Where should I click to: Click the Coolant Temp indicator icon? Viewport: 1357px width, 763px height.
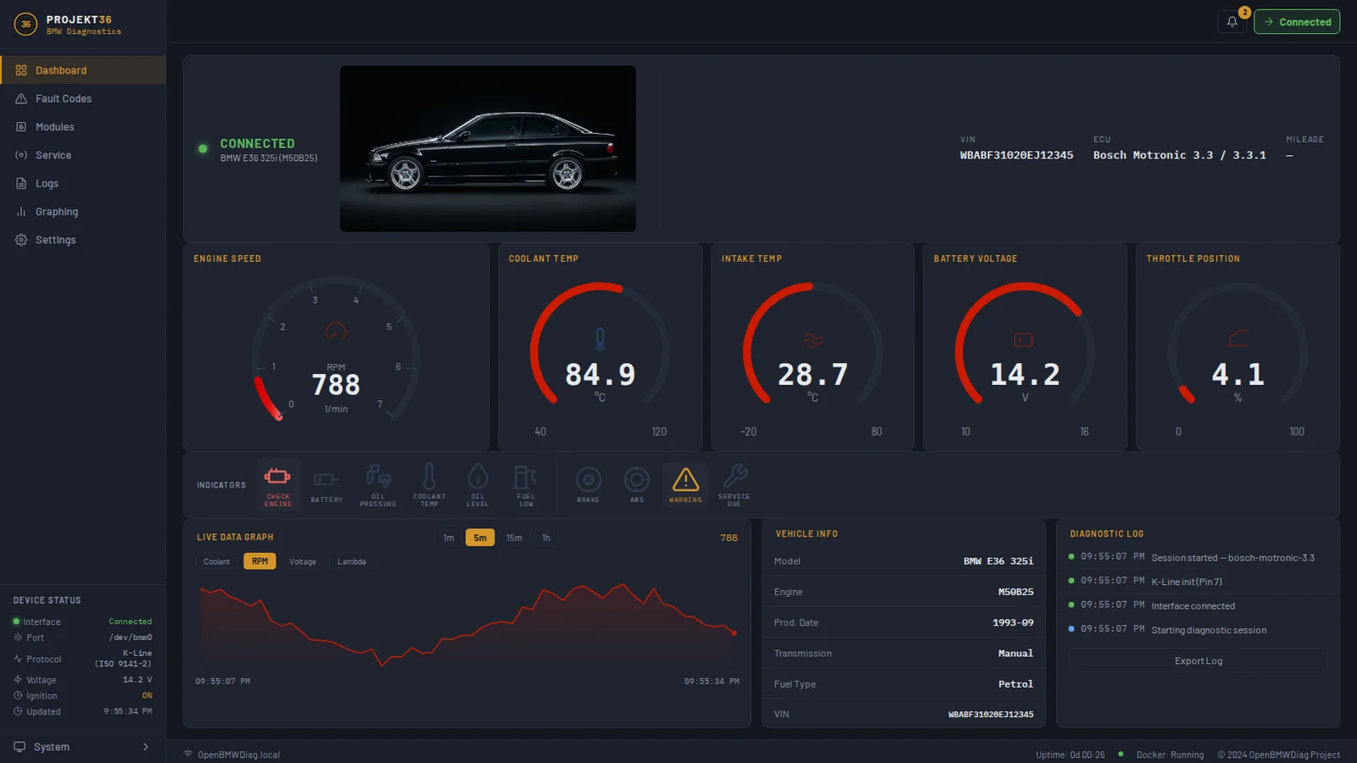429,476
